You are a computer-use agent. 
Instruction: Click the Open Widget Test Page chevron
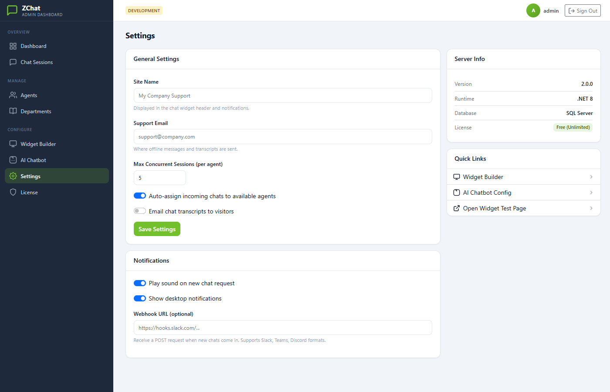591,208
